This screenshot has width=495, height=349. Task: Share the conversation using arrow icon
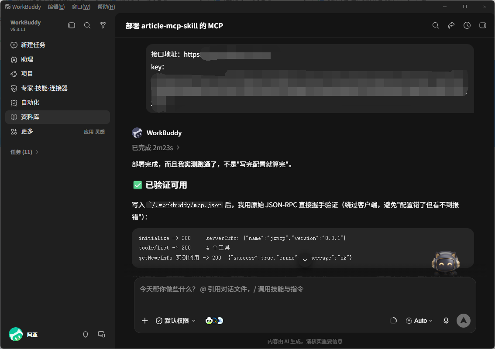451,26
